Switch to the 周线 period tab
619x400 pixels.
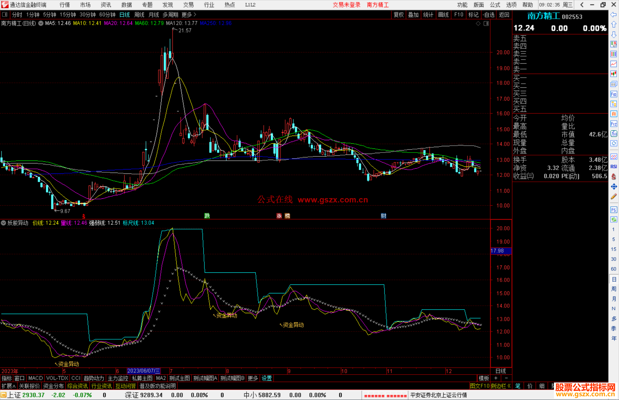[139, 14]
